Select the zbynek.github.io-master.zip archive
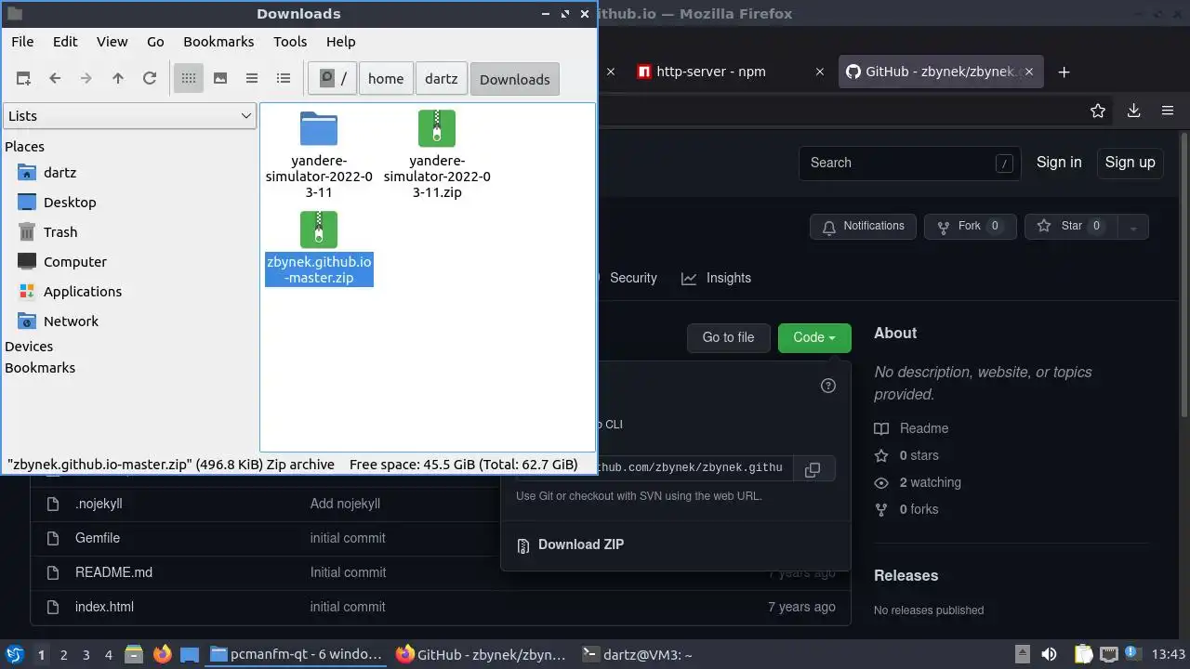1190x669 pixels. point(319,248)
